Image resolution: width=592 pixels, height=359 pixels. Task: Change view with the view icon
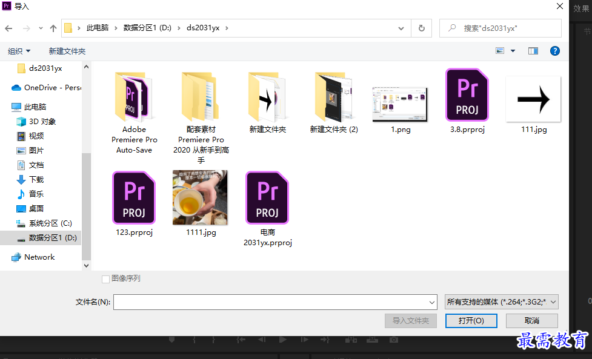point(500,51)
